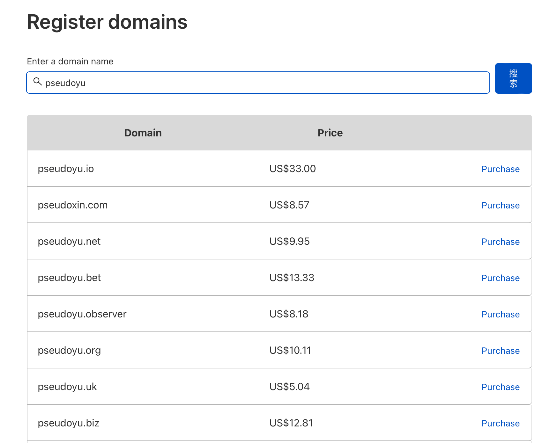Select the pseudoxin.com domain name text
The height and width of the screenshot is (443, 557).
click(x=73, y=205)
